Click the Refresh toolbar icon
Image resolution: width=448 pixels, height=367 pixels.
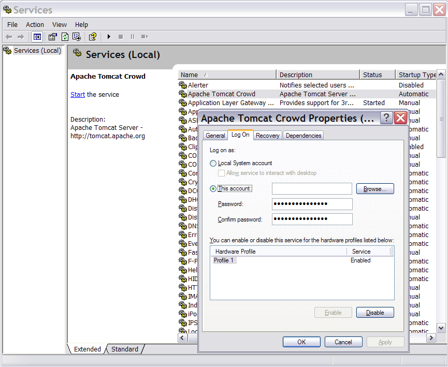click(x=65, y=37)
